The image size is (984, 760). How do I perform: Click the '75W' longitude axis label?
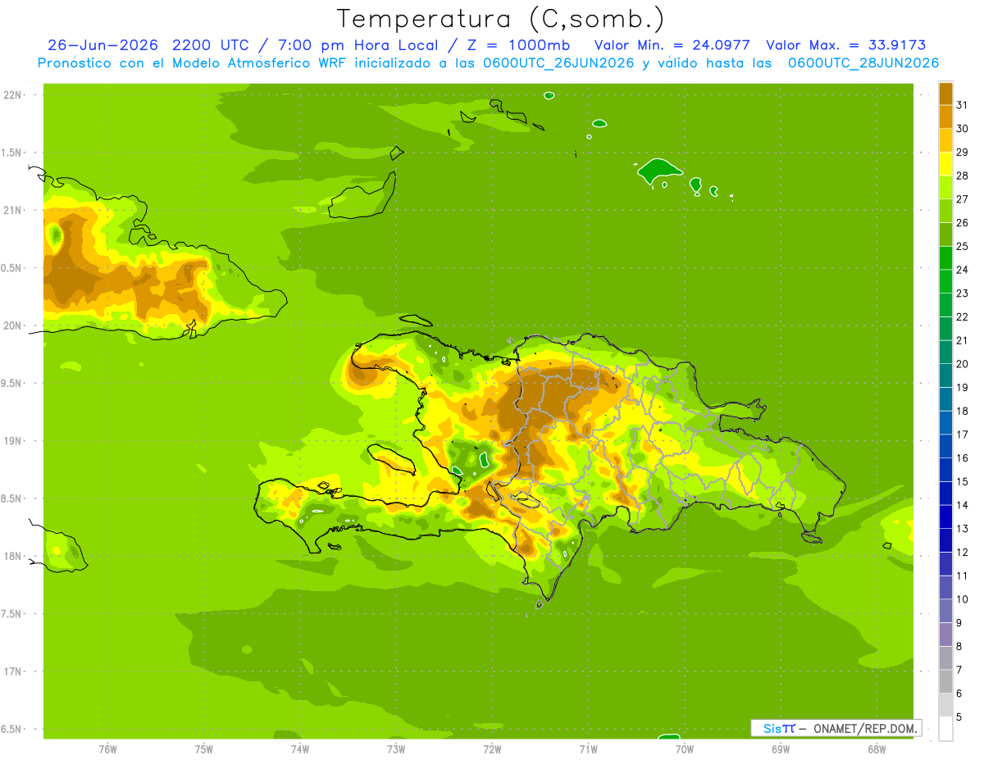tap(203, 749)
